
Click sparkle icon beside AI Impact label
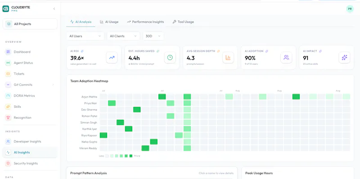[320, 51]
